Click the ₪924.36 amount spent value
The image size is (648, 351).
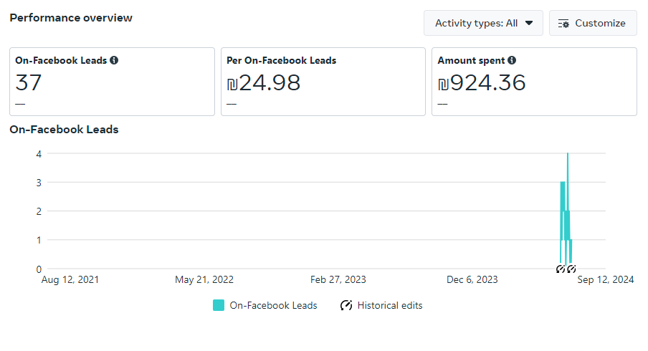tap(482, 82)
